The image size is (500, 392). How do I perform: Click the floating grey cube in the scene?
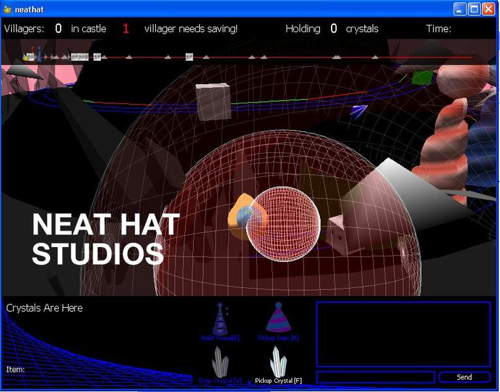tap(213, 101)
